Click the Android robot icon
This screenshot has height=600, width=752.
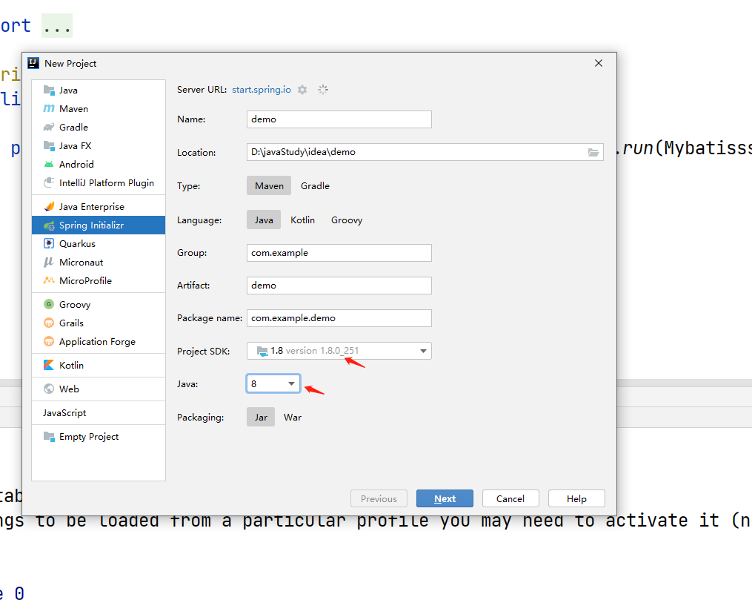[49, 164]
